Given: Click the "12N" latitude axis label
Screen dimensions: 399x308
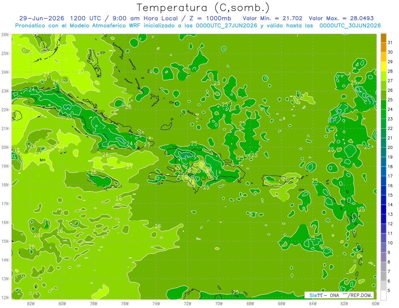Looking at the screenshot, I should click(x=5, y=297).
